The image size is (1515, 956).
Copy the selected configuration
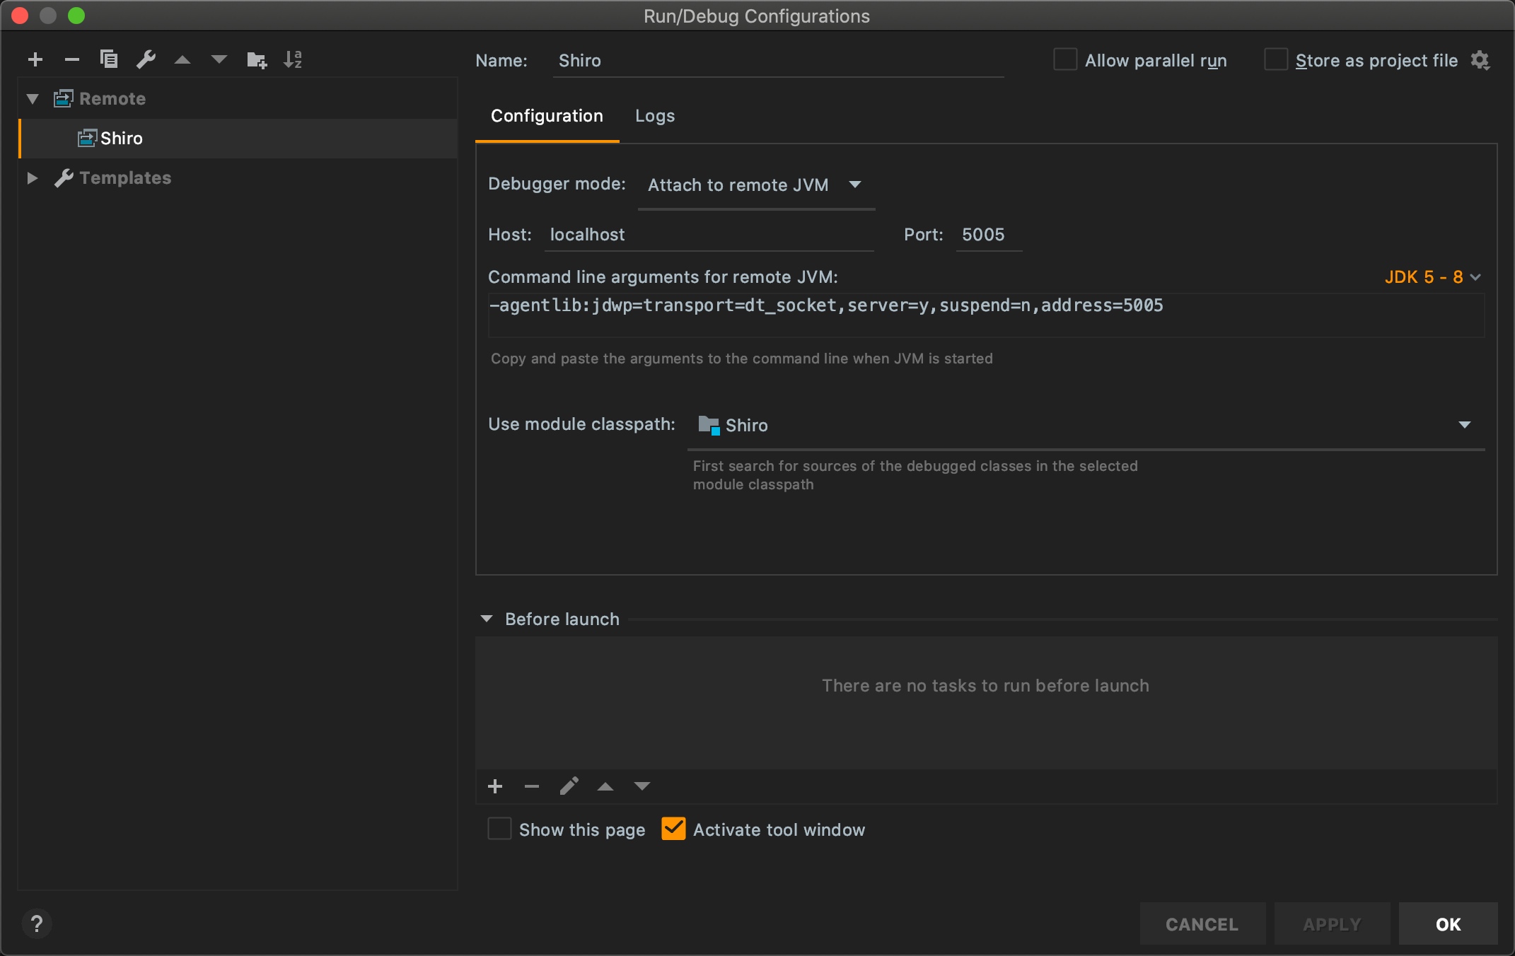pos(109,59)
